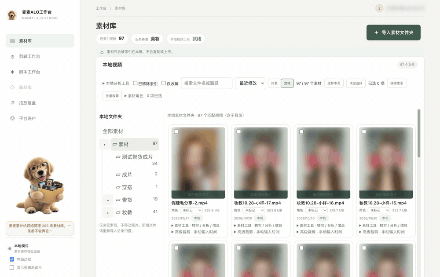Click the 选择本页 button
Viewport: 440px width, 277px height.
(334, 83)
